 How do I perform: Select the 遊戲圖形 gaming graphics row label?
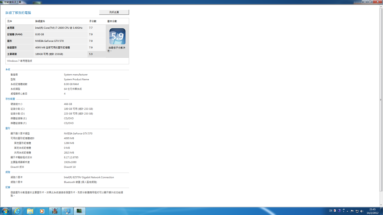(x=12, y=47)
